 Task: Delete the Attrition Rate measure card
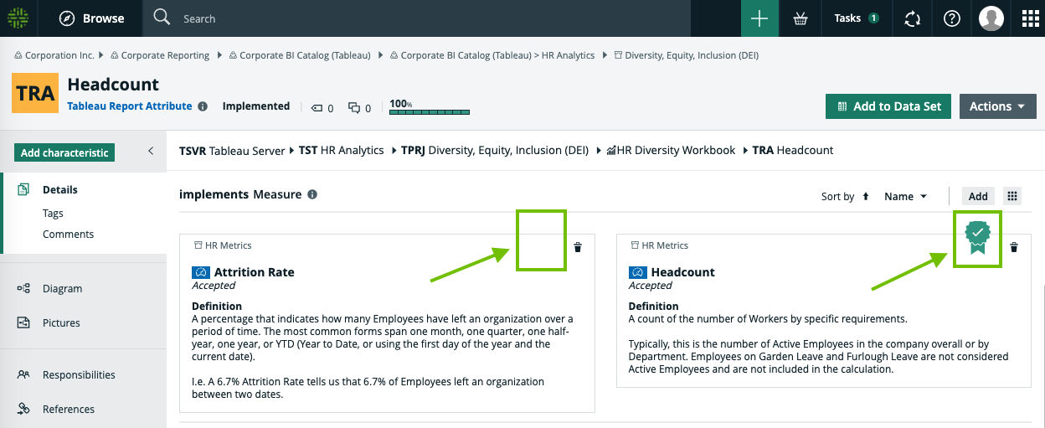tap(578, 247)
